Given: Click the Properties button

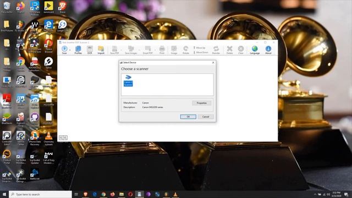Looking at the screenshot, I should 202,103.
